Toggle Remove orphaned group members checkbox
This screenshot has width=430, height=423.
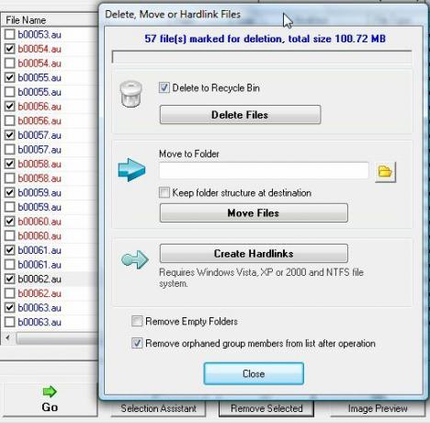(137, 343)
